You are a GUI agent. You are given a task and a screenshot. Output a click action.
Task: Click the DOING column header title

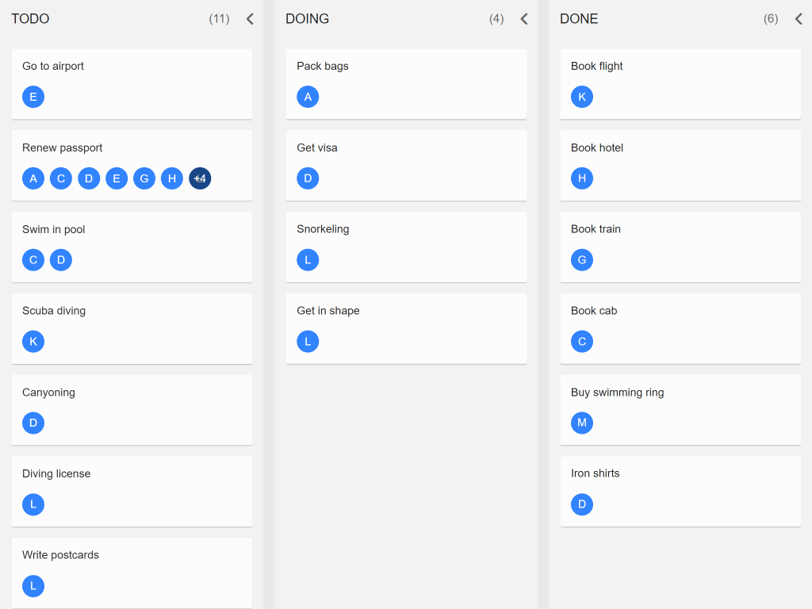(x=307, y=19)
